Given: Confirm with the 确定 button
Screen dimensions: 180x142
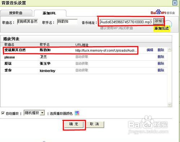Looking at the screenshot, I should (74, 124).
